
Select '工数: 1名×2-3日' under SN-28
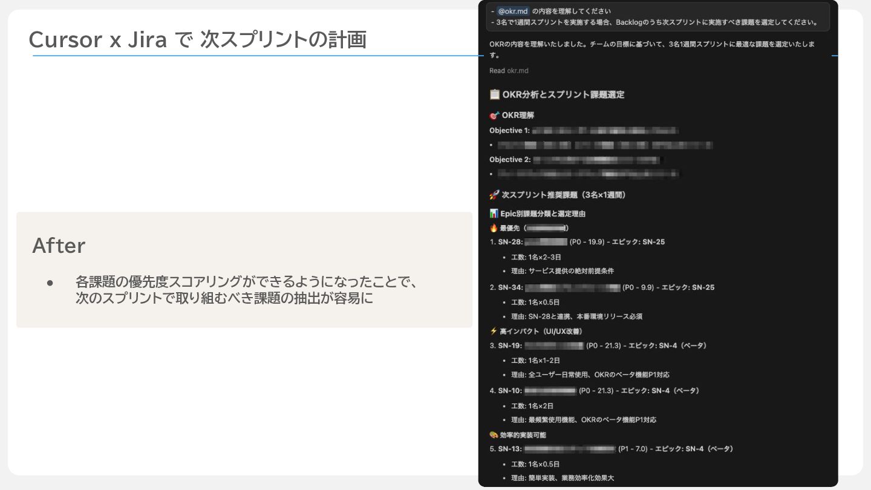[x=537, y=257]
